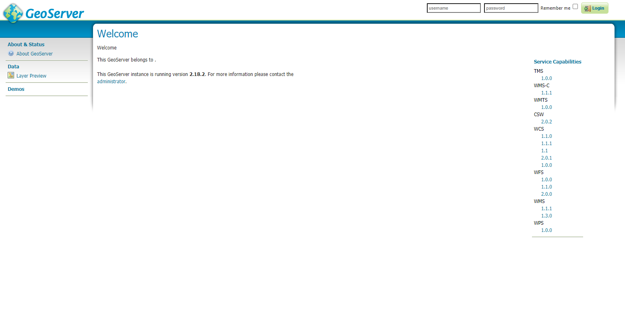Open WPS 1.0.0 capabilities link
The width and height of the screenshot is (625, 326).
(x=546, y=230)
